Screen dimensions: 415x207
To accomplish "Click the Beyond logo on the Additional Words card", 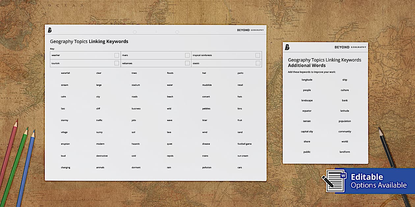I will click(287, 46).
